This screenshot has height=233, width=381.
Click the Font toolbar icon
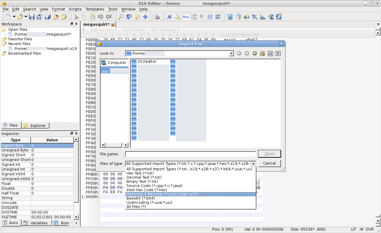pyautogui.click(x=169, y=17)
